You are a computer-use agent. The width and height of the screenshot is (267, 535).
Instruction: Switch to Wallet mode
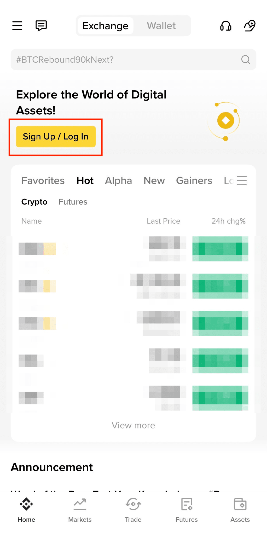point(161,26)
